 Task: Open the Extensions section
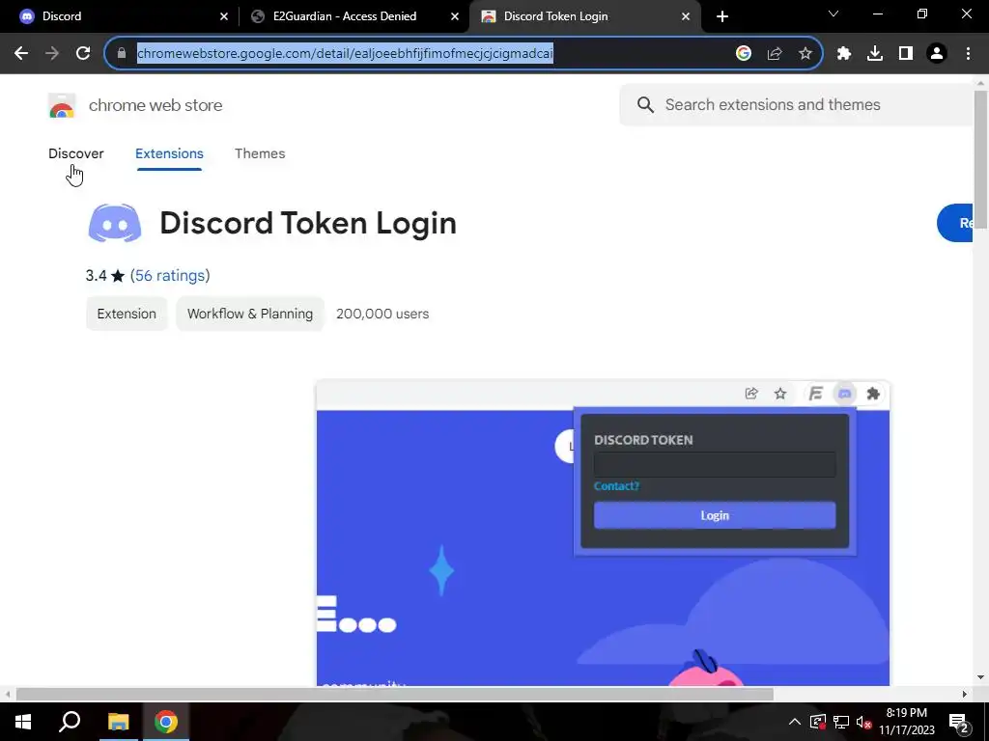[169, 153]
